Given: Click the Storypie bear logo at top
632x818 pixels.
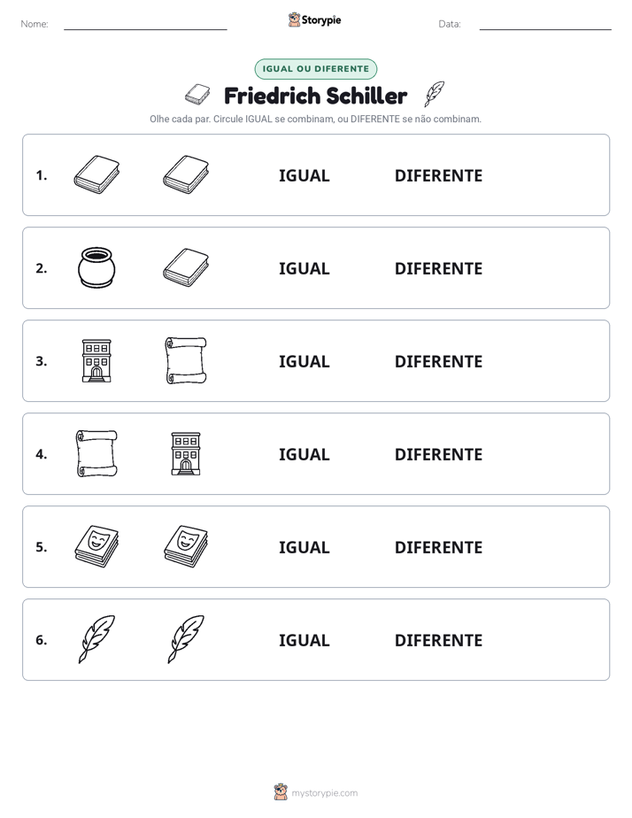Looking at the screenshot, I should coord(294,19).
